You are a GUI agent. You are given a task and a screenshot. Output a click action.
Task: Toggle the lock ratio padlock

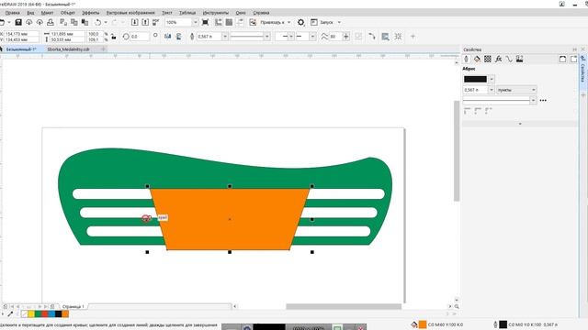click(x=114, y=37)
